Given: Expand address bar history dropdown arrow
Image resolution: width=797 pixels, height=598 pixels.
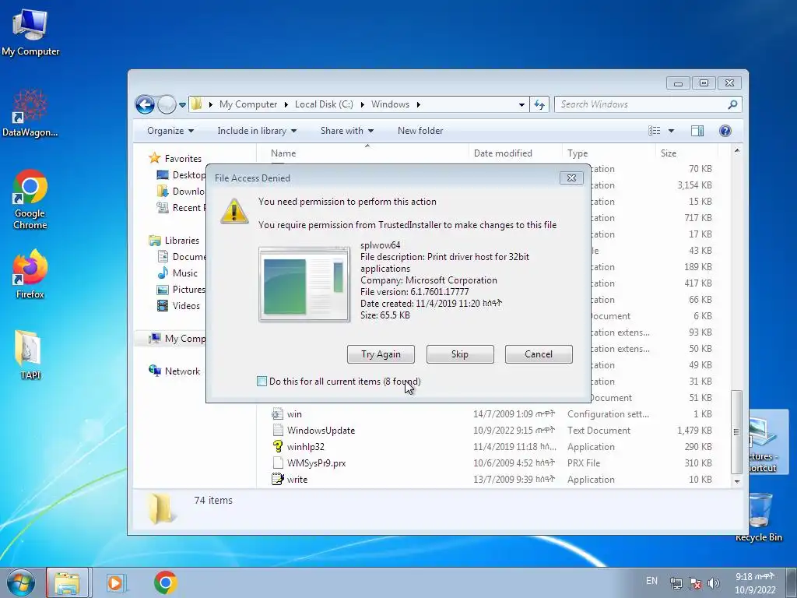Looking at the screenshot, I should pyautogui.click(x=521, y=105).
